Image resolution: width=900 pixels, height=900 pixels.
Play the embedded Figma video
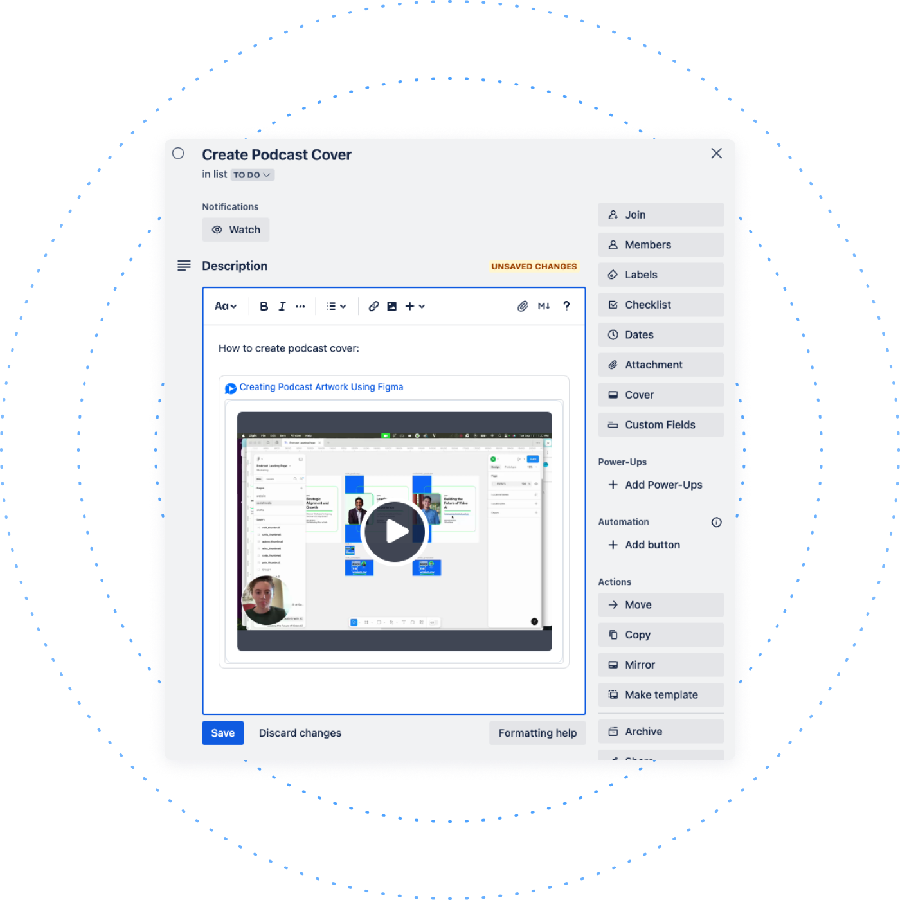pos(394,532)
